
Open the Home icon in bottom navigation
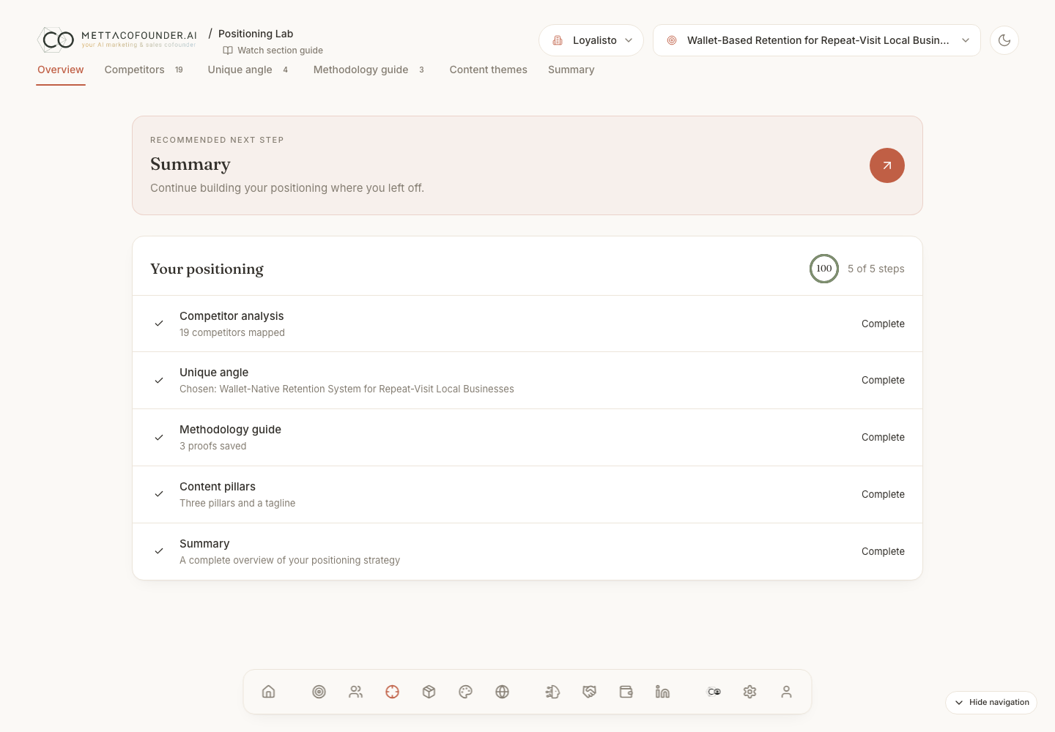269,692
